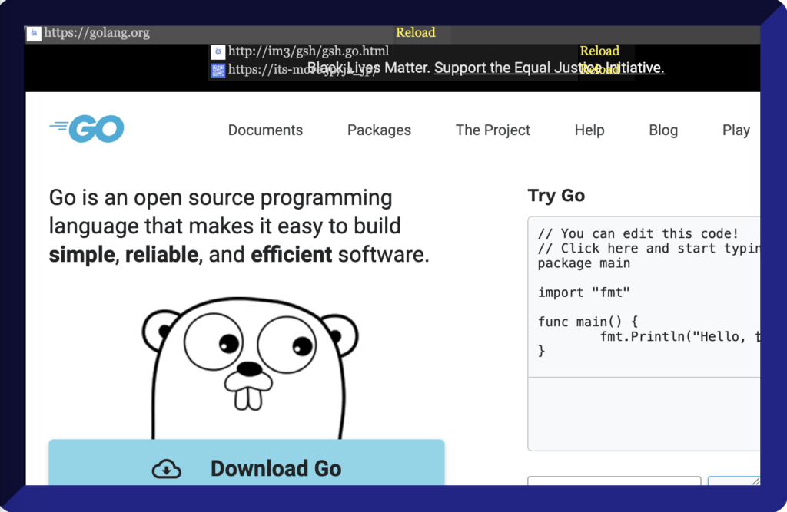
Task: Click the favicon beside the golang.org URL
Action: coord(34,34)
